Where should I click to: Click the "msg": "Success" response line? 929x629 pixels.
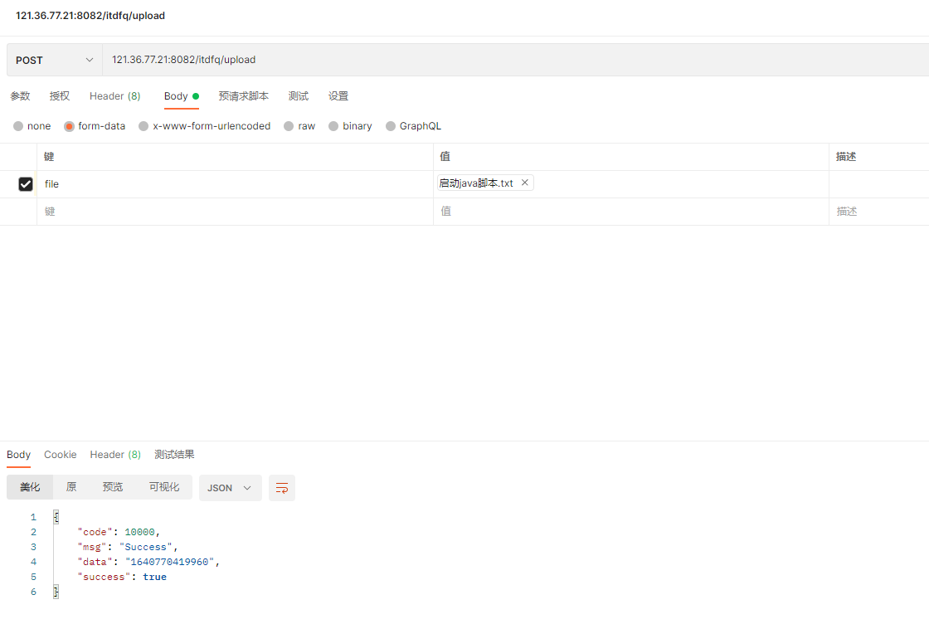pos(128,547)
